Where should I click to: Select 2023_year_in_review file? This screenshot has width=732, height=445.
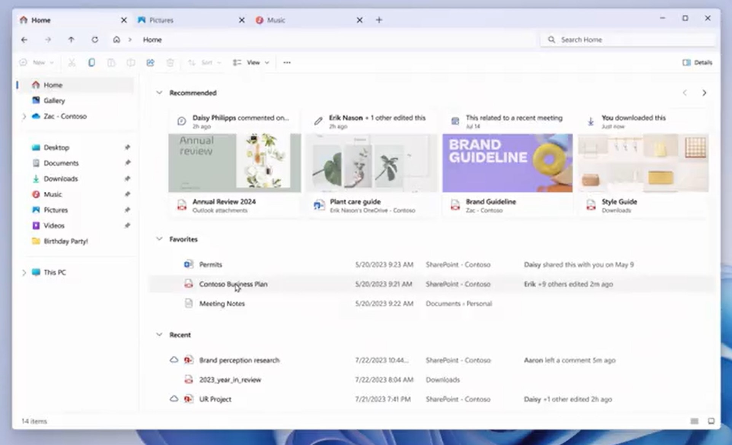431,380
